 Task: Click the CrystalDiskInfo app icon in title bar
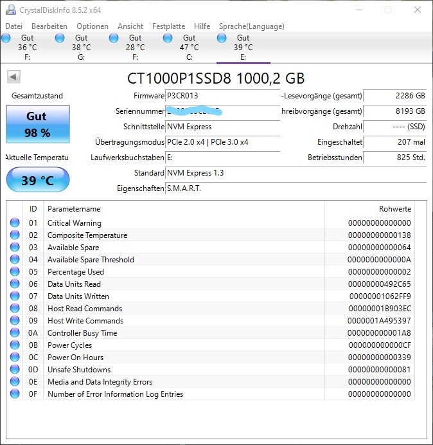coord(11,10)
